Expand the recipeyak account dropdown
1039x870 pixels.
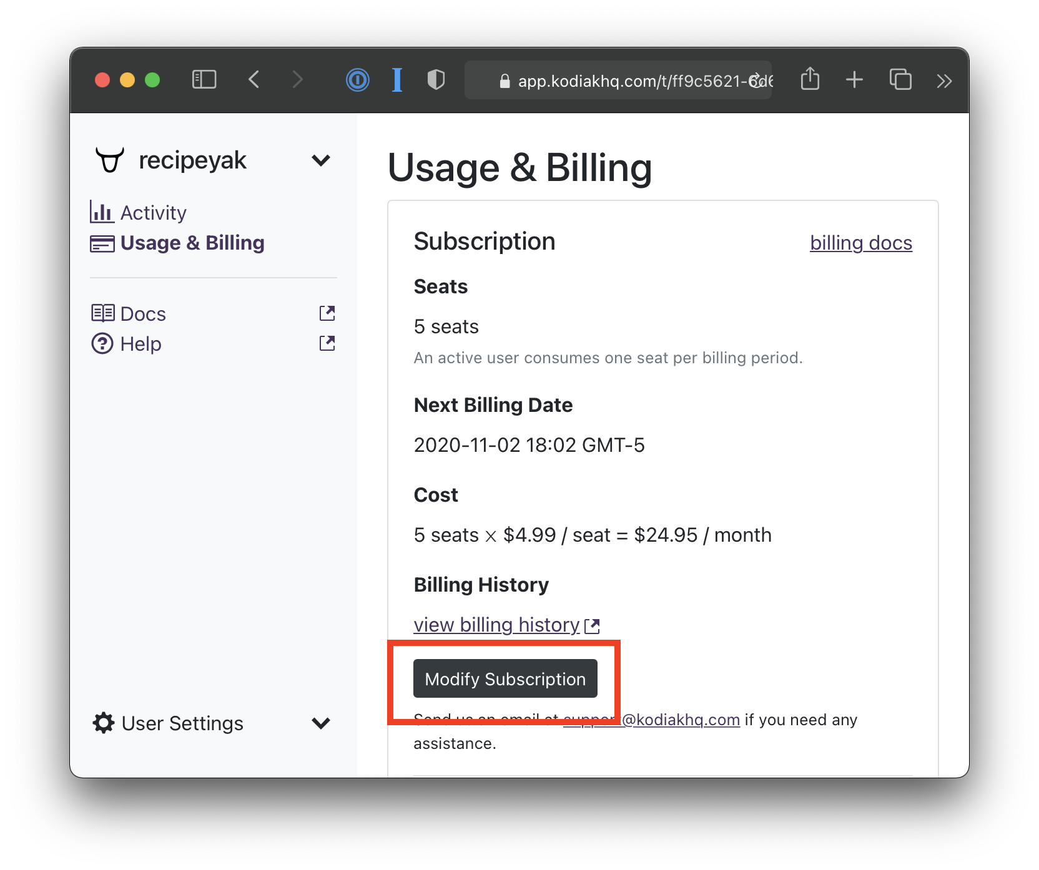(320, 160)
